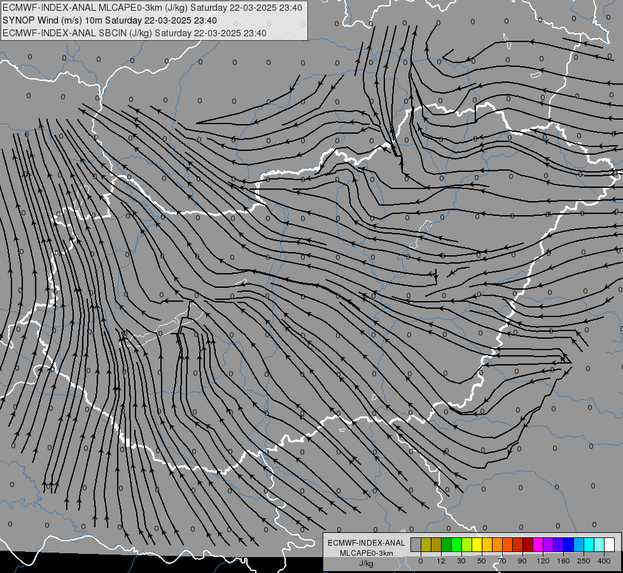The image size is (623, 573).
Task: Select the bright cyan legend swatch
Action: 589,544
